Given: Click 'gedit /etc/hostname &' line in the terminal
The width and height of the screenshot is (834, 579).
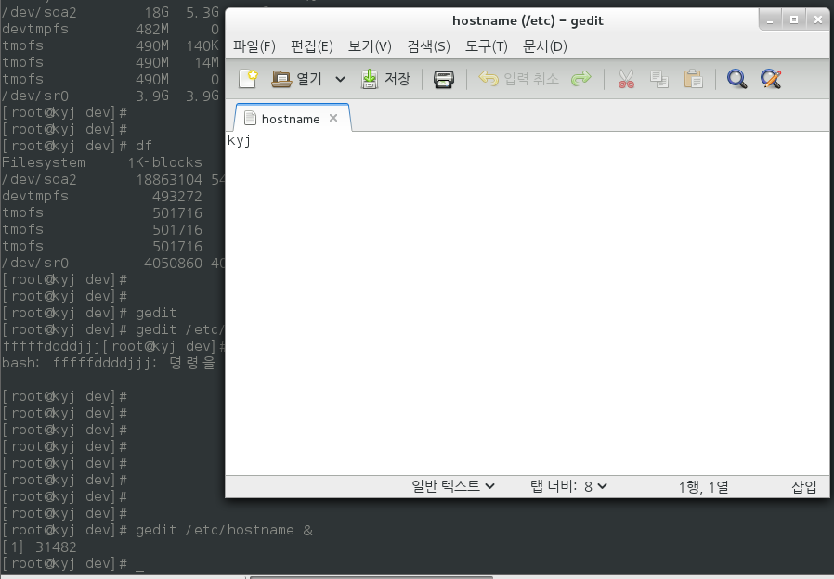Looking at the screenshot, I should pos(158,530).
